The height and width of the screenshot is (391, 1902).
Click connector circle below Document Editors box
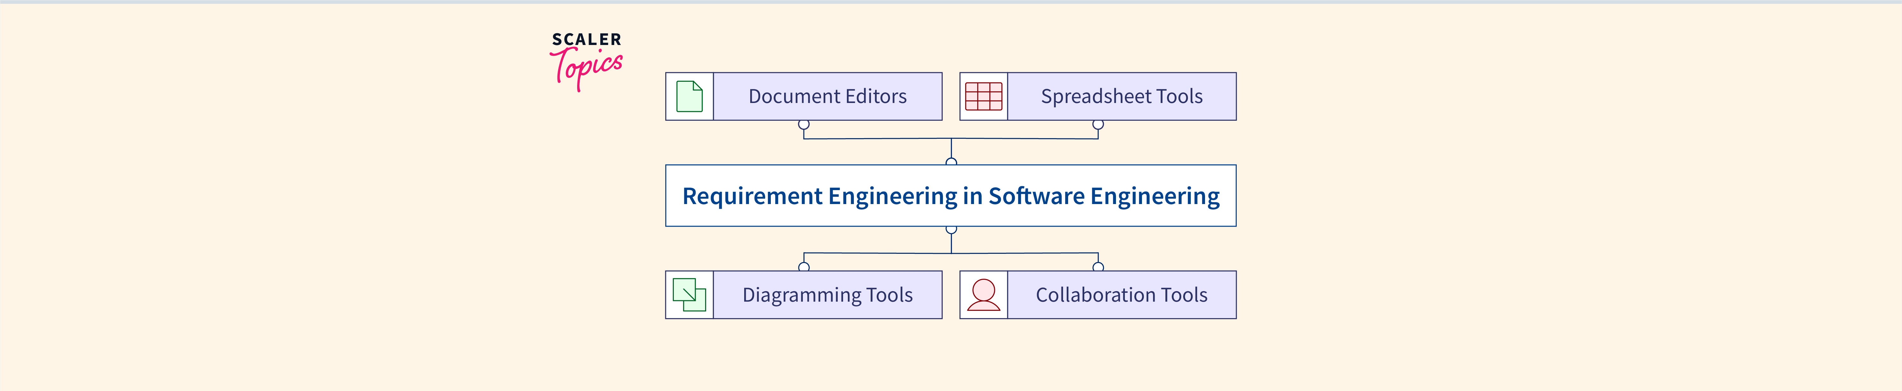(803, 125)
